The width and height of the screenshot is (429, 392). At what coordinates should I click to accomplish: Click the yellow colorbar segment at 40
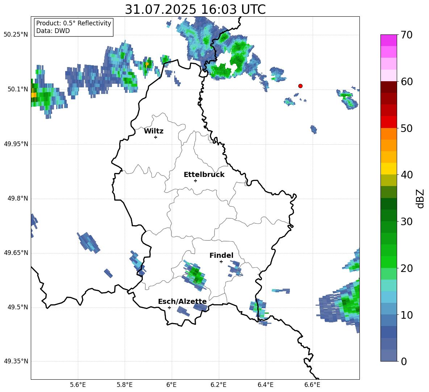click(388, 169)
